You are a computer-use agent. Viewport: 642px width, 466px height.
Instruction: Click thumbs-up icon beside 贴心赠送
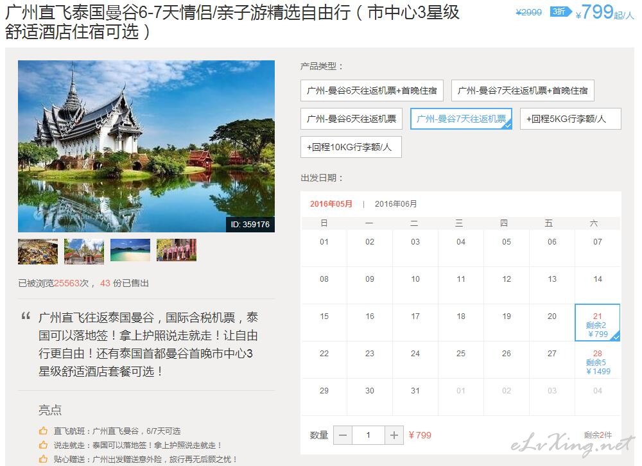[44, 459]
